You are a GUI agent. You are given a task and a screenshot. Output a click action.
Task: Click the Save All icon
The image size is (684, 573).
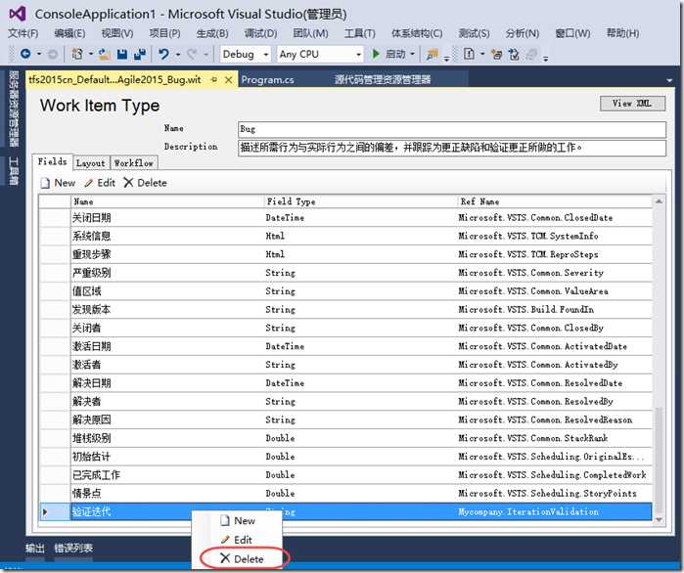[x=140, y=54]
